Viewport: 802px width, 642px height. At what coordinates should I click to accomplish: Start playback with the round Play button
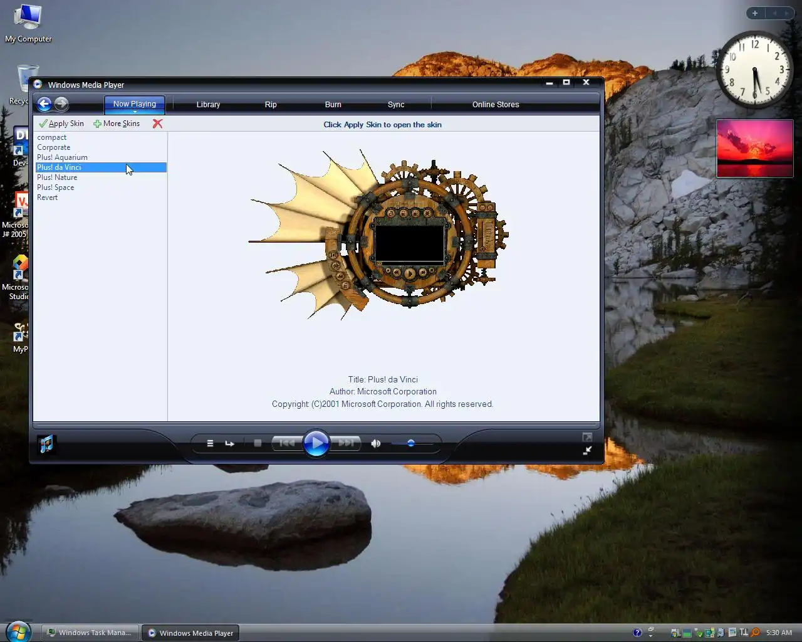[316, 443]
